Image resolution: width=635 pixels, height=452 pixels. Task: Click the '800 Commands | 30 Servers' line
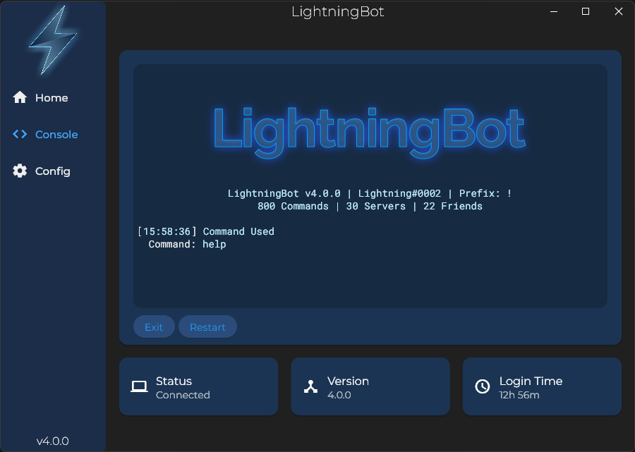[x=370, y=207]
